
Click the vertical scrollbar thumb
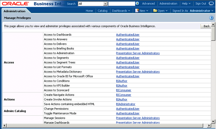click(213, 34)
